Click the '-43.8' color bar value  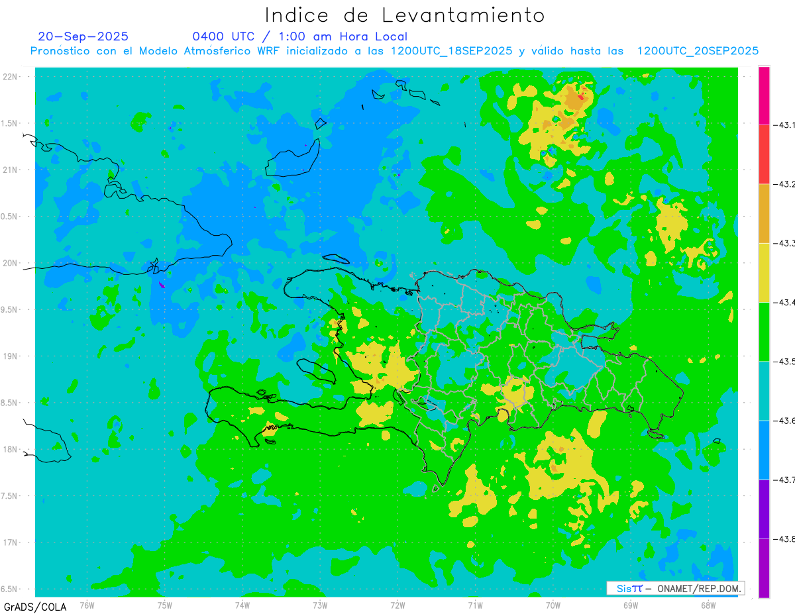[x=785, y=538]
